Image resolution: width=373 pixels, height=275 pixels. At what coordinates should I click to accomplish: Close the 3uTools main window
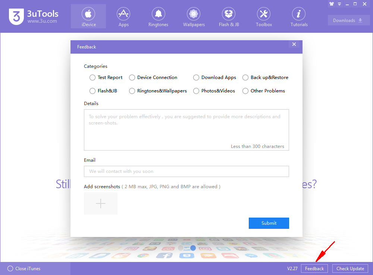[x=364, y=4]
